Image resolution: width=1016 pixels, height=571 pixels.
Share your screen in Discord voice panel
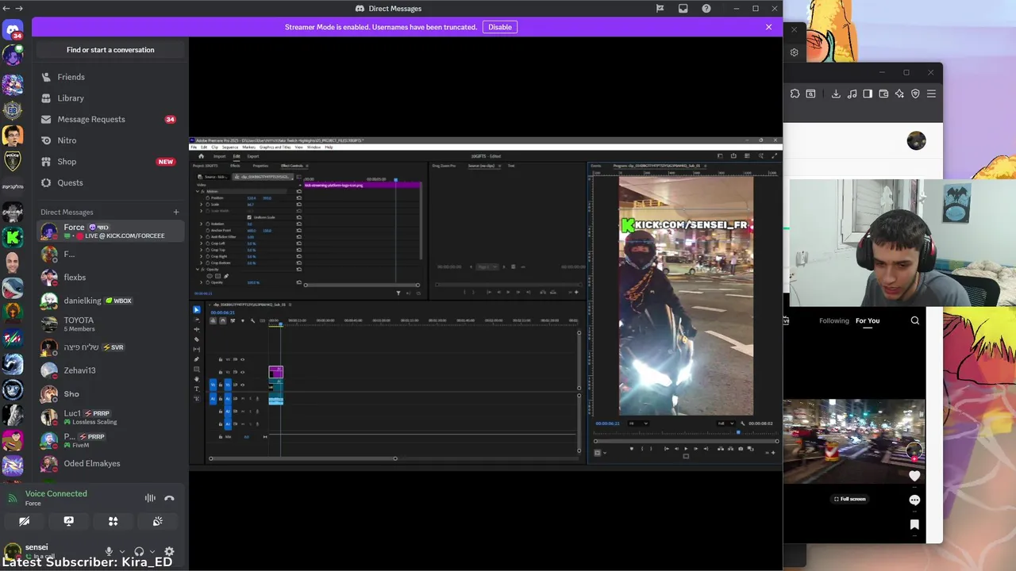[x=69, y=521]
